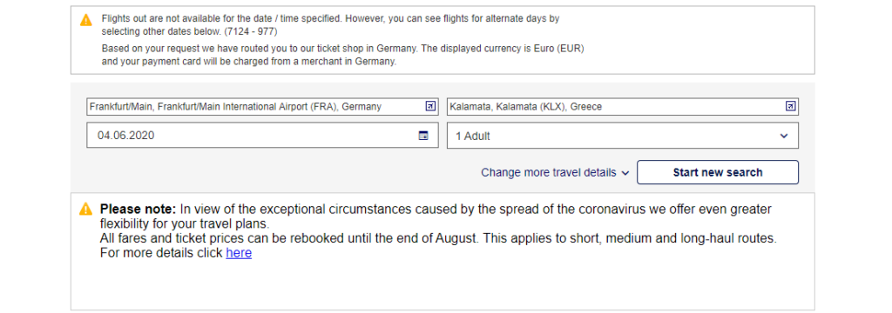This screenshot has height=313, width=892.
Task: Click the sentence about rebooking until end of August
Action: pyautogui.click(x=438, y=238)
